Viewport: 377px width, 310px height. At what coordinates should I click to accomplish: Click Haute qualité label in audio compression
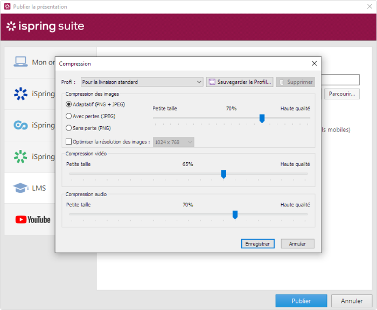(295, 205)
